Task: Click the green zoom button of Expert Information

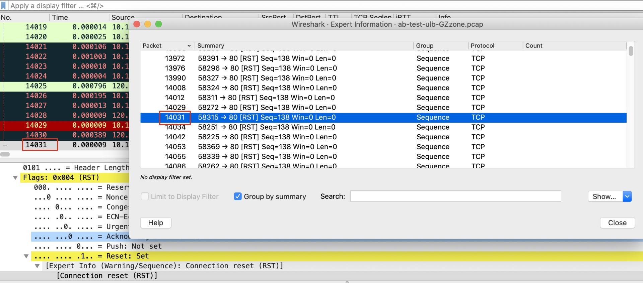Action: click(x=159, y=24)
